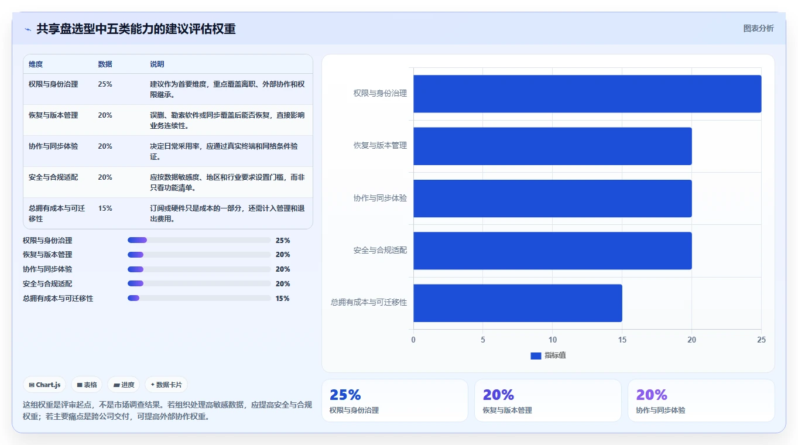Select the 协作与同步体验 cell in the table
Screen dimensions: 798x445
click(x=53, y=146)
